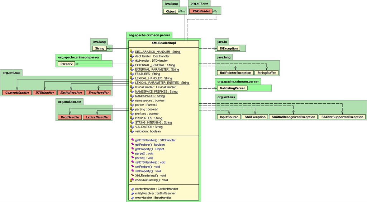Select the setFeature() method icon
367x202 pixels.
pyautogui.click(x=133, y=166)
